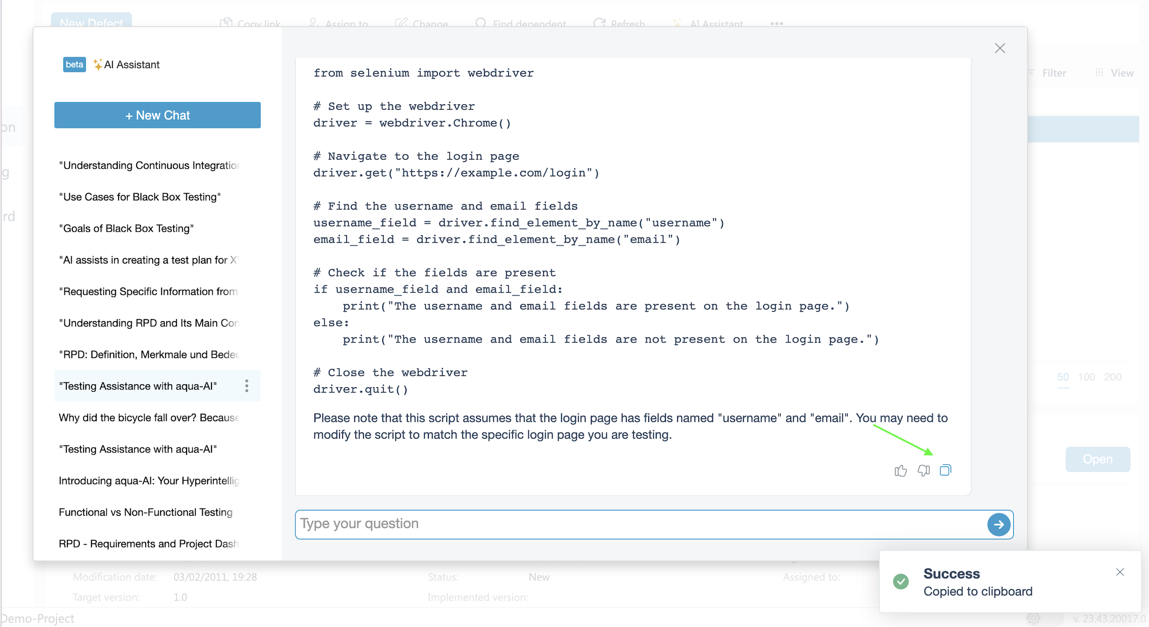Open "Use Cases for Black Box Testing" chat
1149x627 pixels.
click(x=140, y=197)
